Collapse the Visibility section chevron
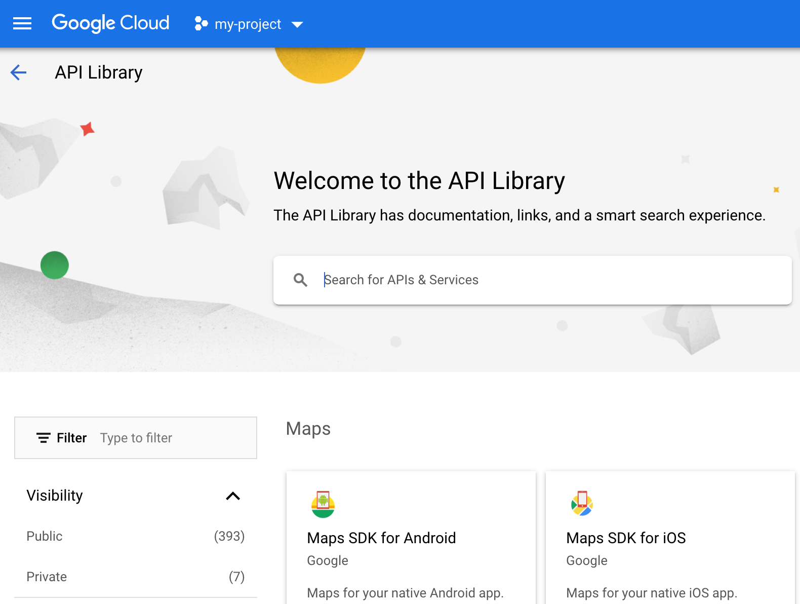Image resolution: width=800 pixels, height=604 pixels. tap(233, 496)
